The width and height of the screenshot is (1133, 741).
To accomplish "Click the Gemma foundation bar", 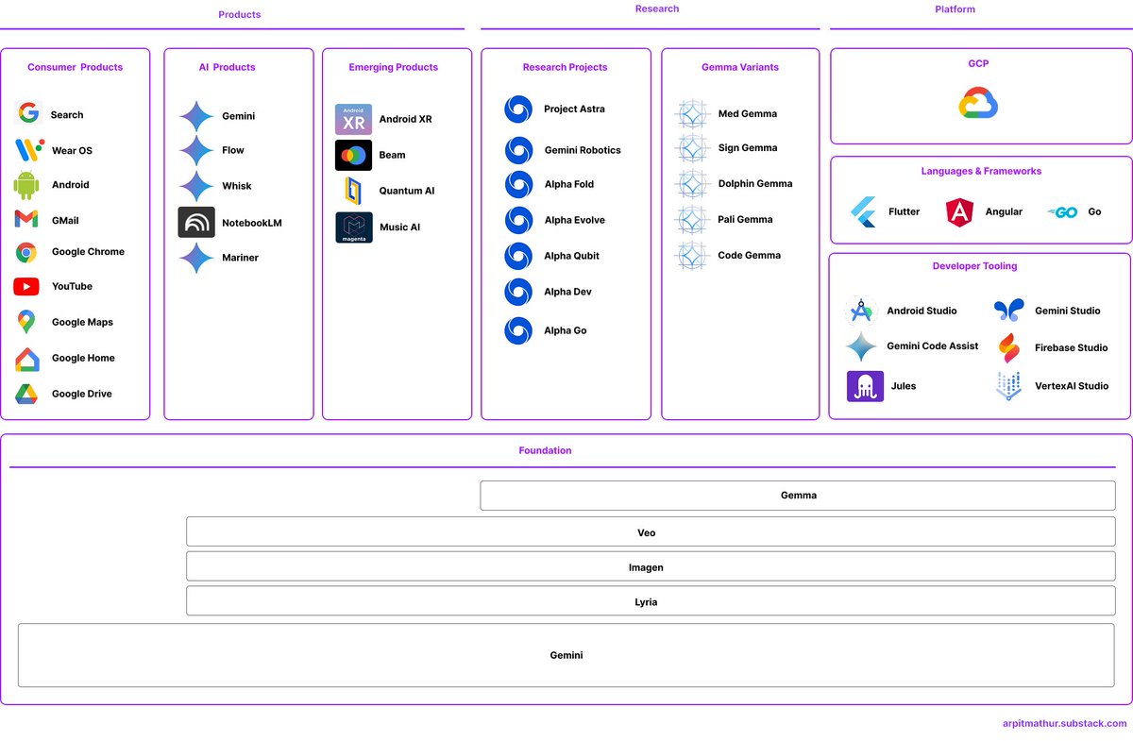I will [798, 496].
